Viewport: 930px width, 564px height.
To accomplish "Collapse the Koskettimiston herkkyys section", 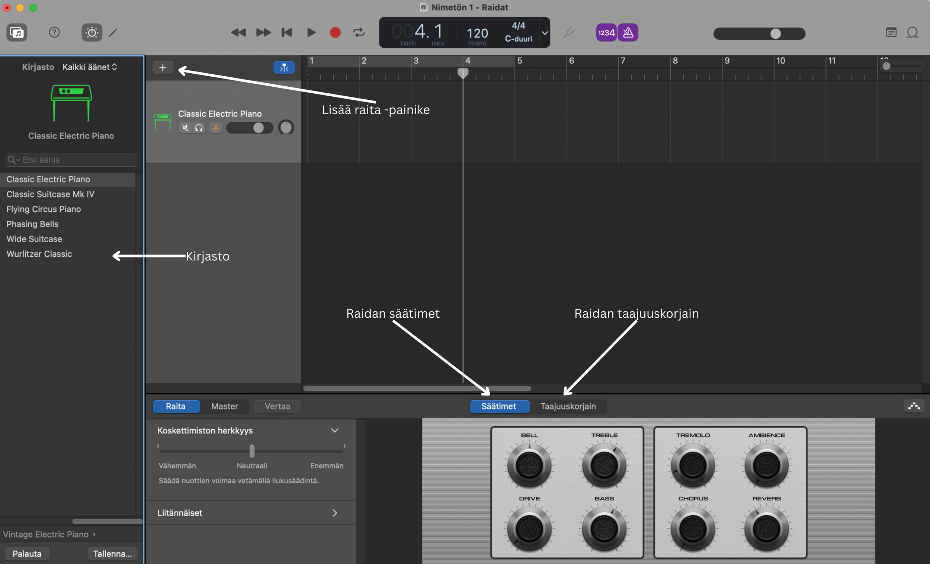I will point(334,430).
